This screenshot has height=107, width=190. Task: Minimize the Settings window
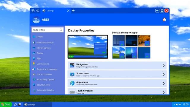coord(157,11)
